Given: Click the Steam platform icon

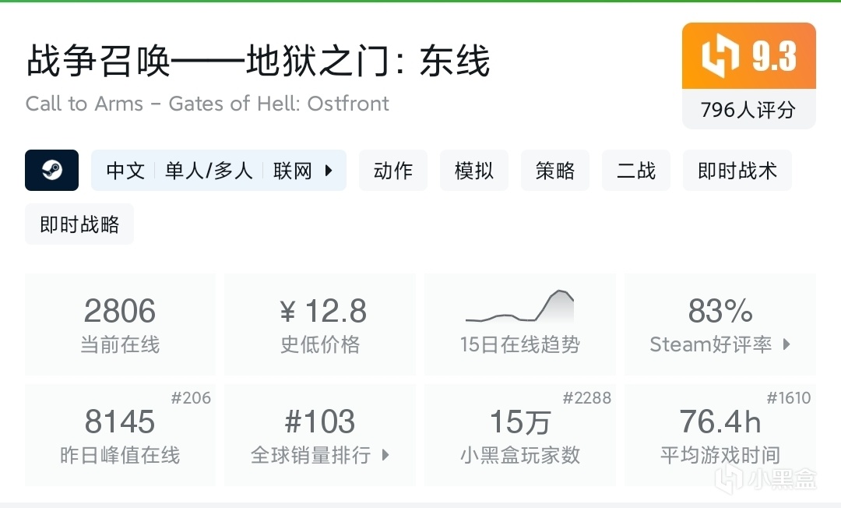Looking at the screenshot, I should tap(51, 171).
